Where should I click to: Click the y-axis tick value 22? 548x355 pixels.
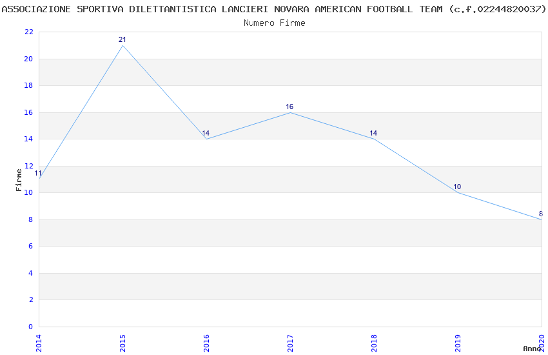click(x=28, y=32)
